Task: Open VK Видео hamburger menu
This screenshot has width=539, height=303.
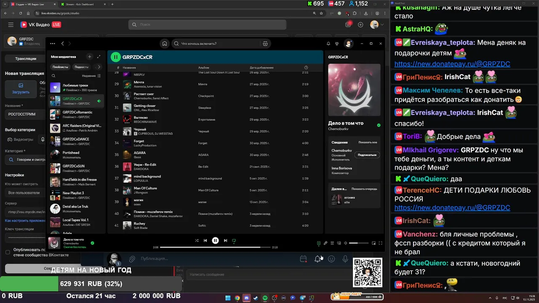Action: [11, 25]
